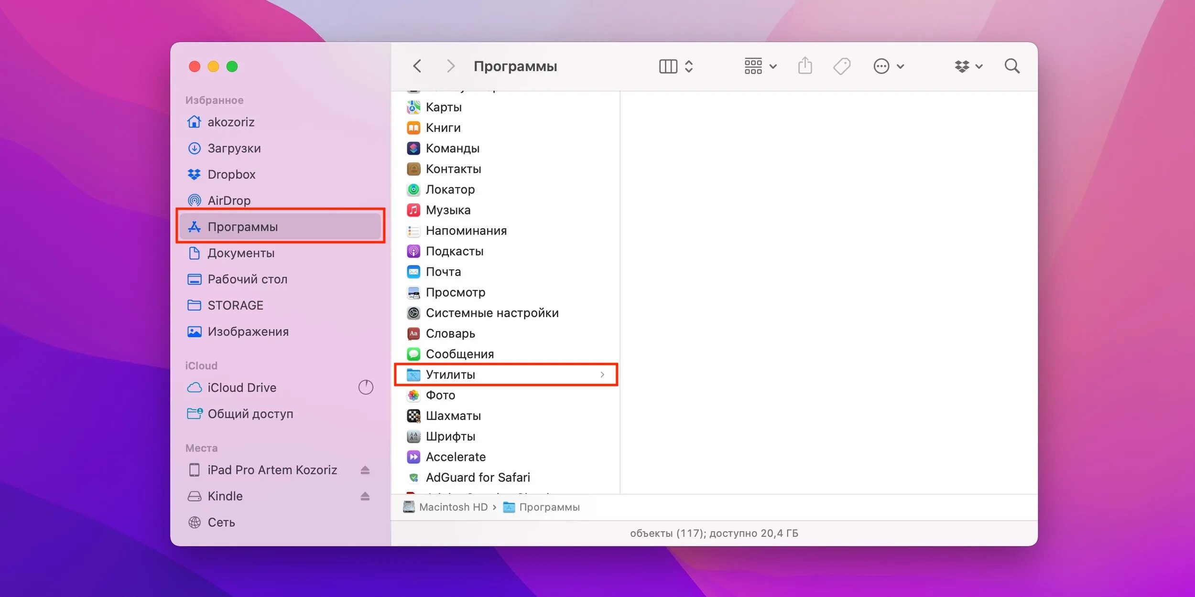Click the iCloud Drive storage indicator
Screen dimensions: 1195x597
click(366, 387)
